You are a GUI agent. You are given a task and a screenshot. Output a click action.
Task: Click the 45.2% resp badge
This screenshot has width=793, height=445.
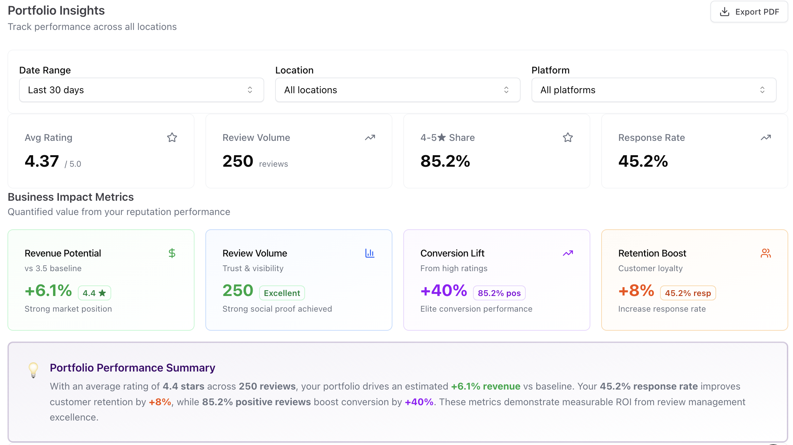coord(688,293)
